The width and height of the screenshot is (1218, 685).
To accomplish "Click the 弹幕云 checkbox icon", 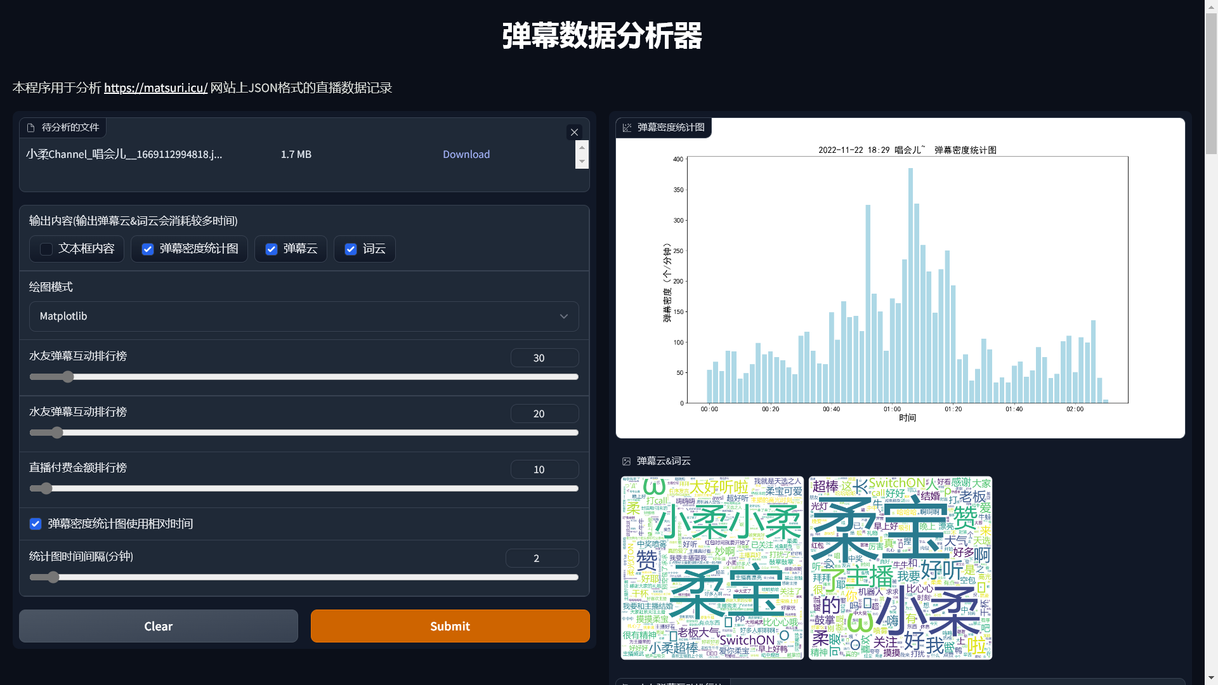I will point(272,249).
